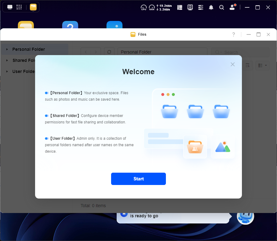
Task: Click the Files app icon in taskbar
Action: pyautogui.click(x=33, y=7)
